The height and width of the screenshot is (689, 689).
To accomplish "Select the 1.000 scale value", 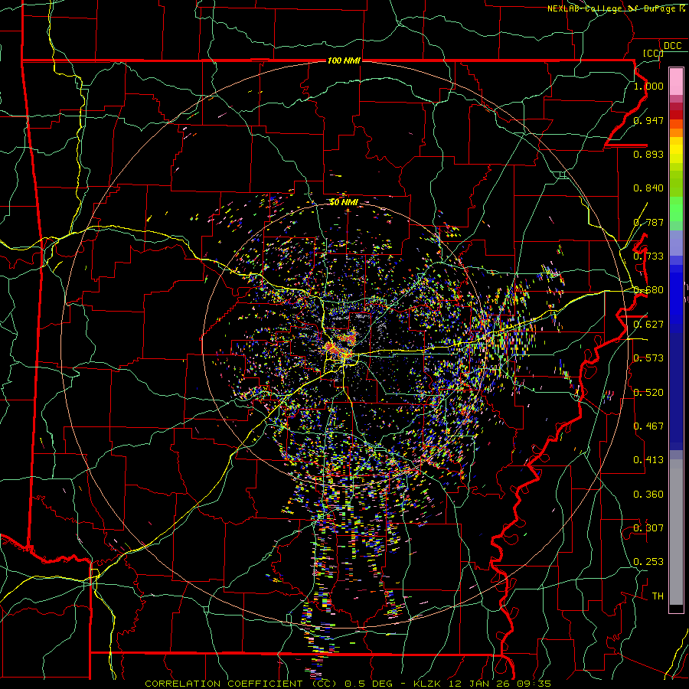I will tap(648, 86).
